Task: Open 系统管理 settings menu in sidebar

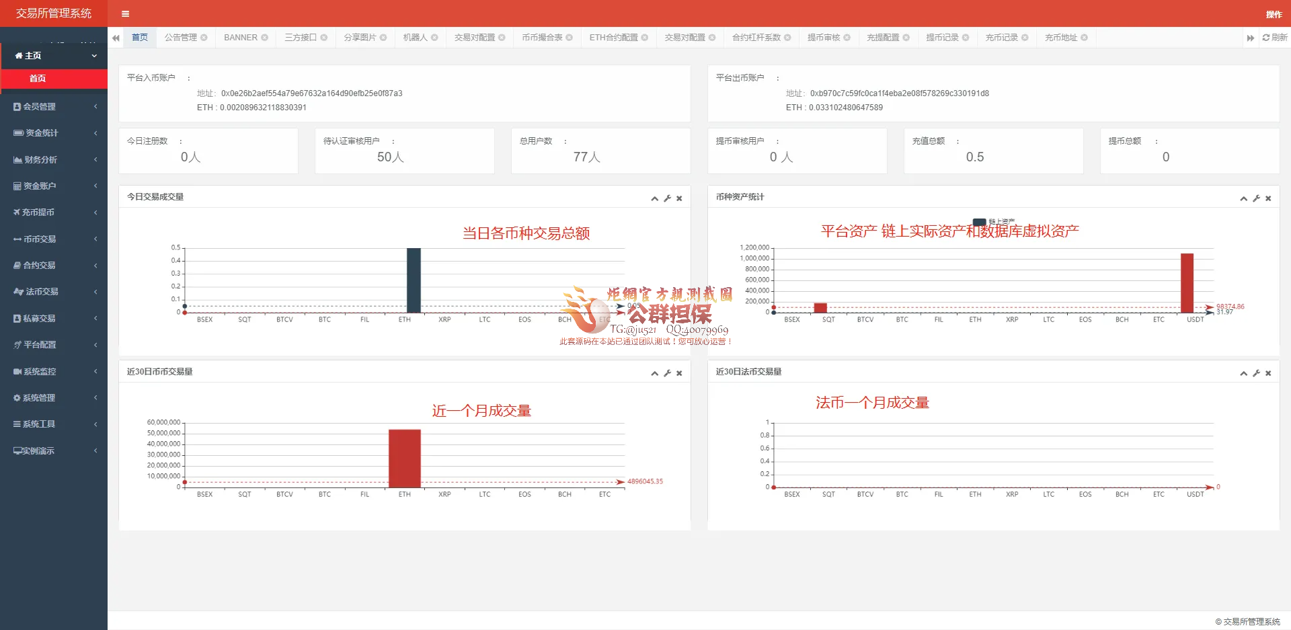Action: (x=54, y=397)
